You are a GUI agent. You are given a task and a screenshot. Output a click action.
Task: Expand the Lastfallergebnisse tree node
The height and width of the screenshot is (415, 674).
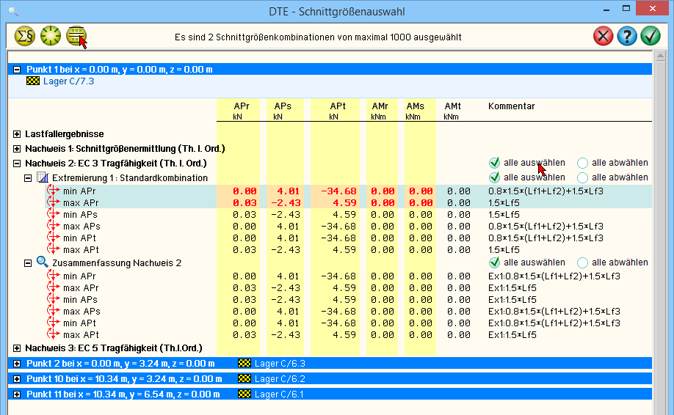(17, 134)
